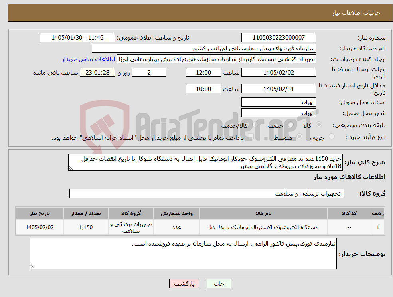Click the توضیحات خریدار label
The width and height of the screenshot is (393, 297).
point(362,254)
